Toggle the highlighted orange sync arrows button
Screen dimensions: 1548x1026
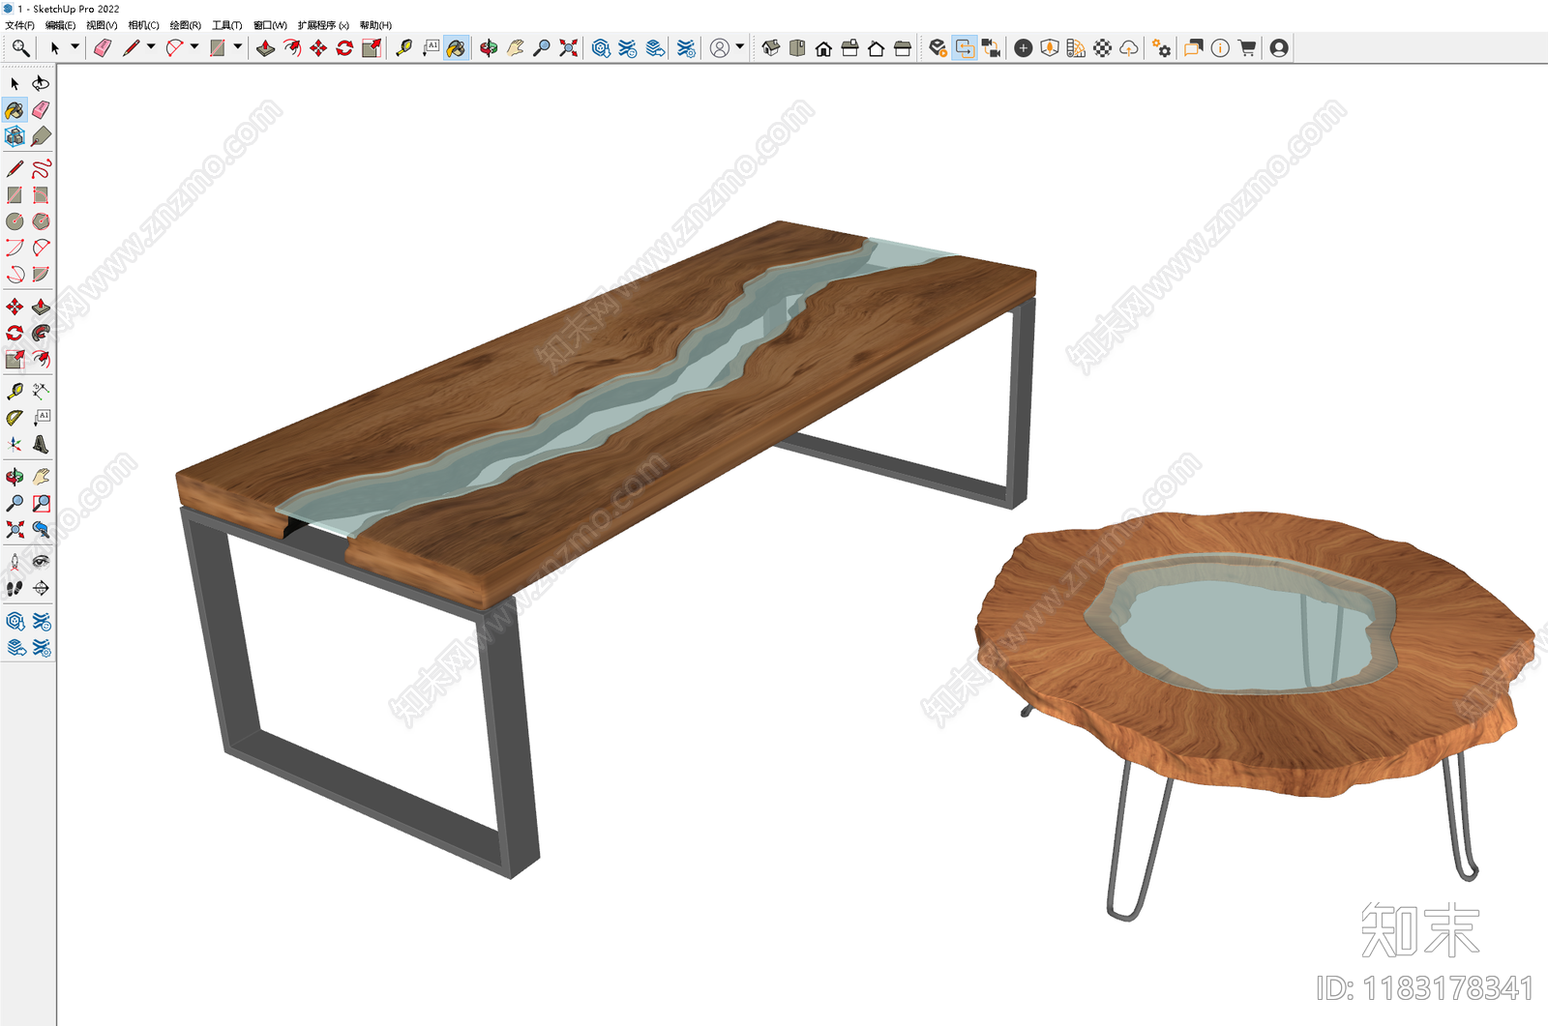pyautogui.click(x=965, y=47)
